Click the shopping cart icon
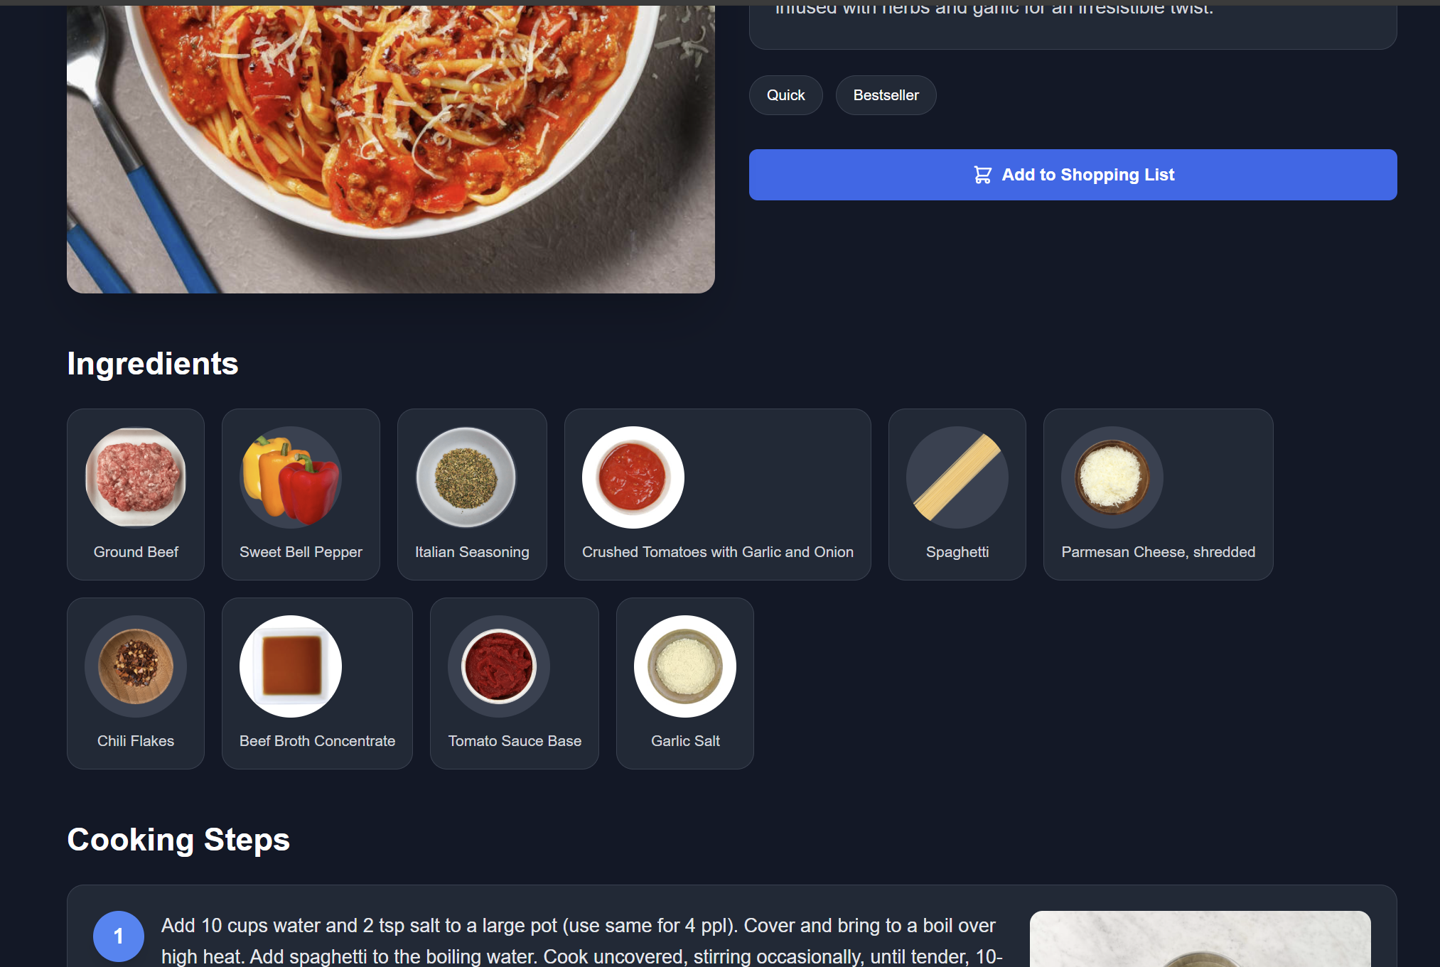The height and width of the screenshot is (967, 1440). [982, 175]
